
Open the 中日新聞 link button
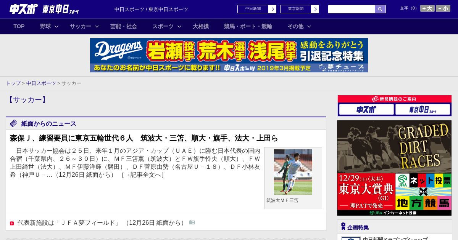click(253, 9)
